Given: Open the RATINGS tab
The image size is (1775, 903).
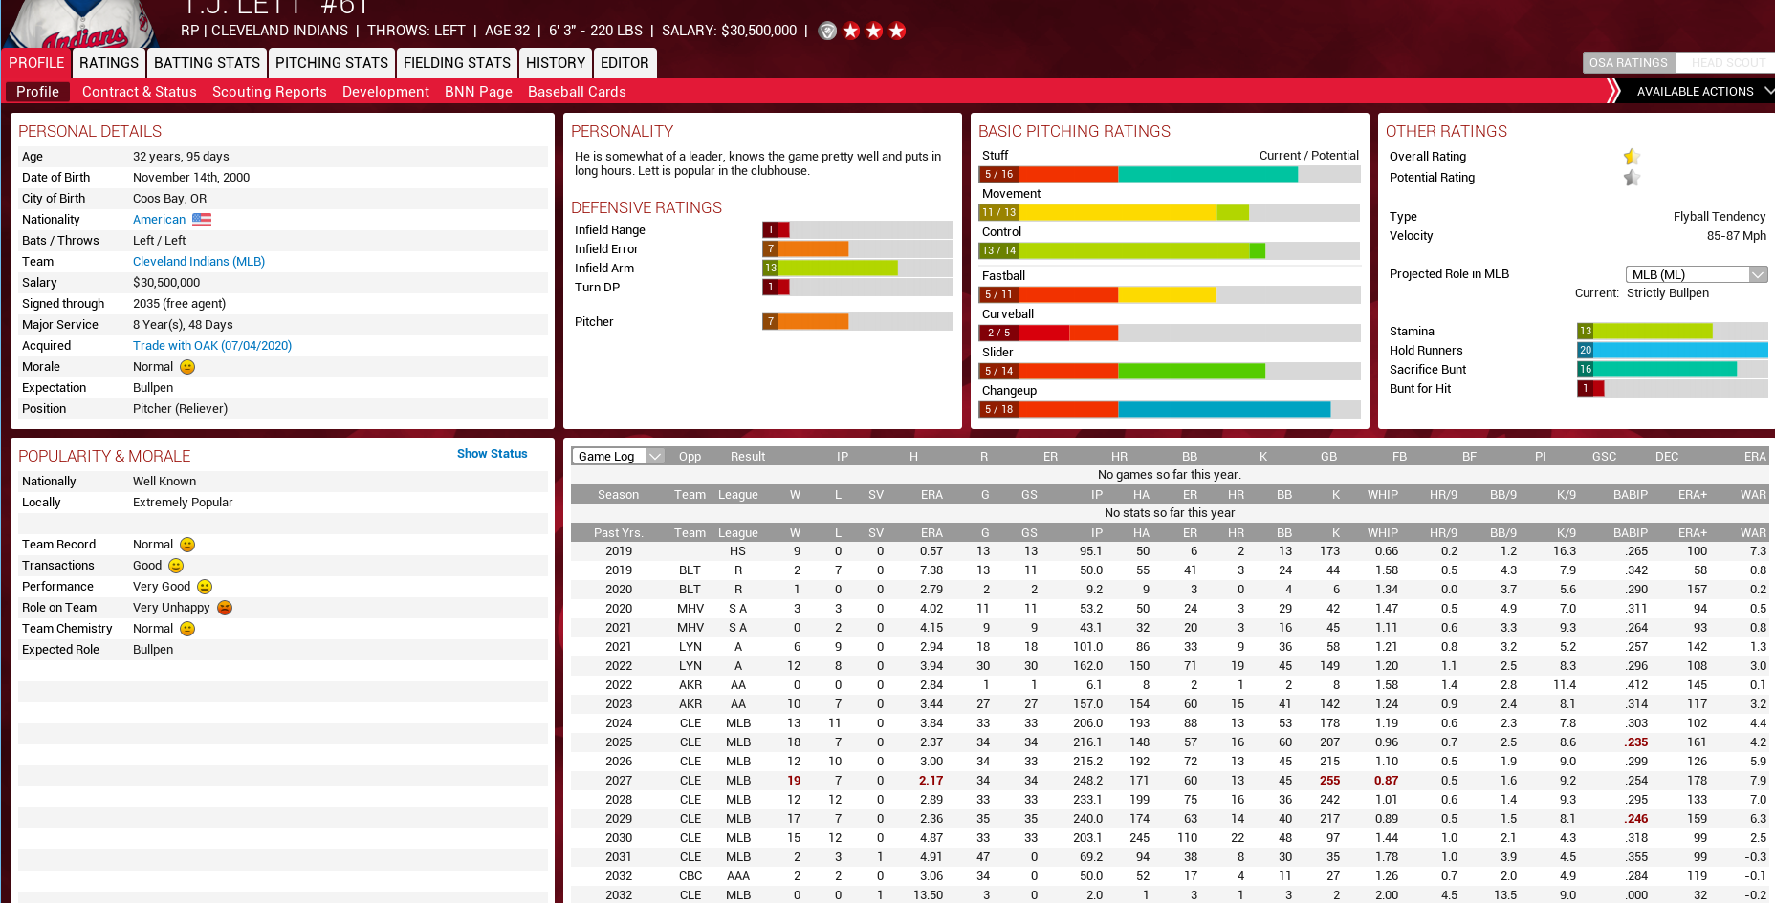Looking at the screenshot, I should click(109, 63).
